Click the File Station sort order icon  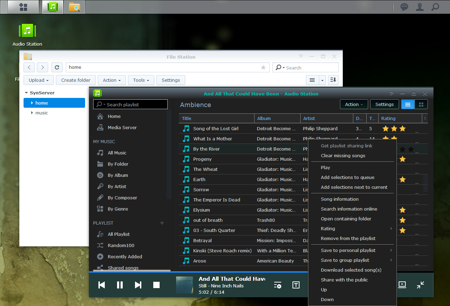click(x=333, y=80)
